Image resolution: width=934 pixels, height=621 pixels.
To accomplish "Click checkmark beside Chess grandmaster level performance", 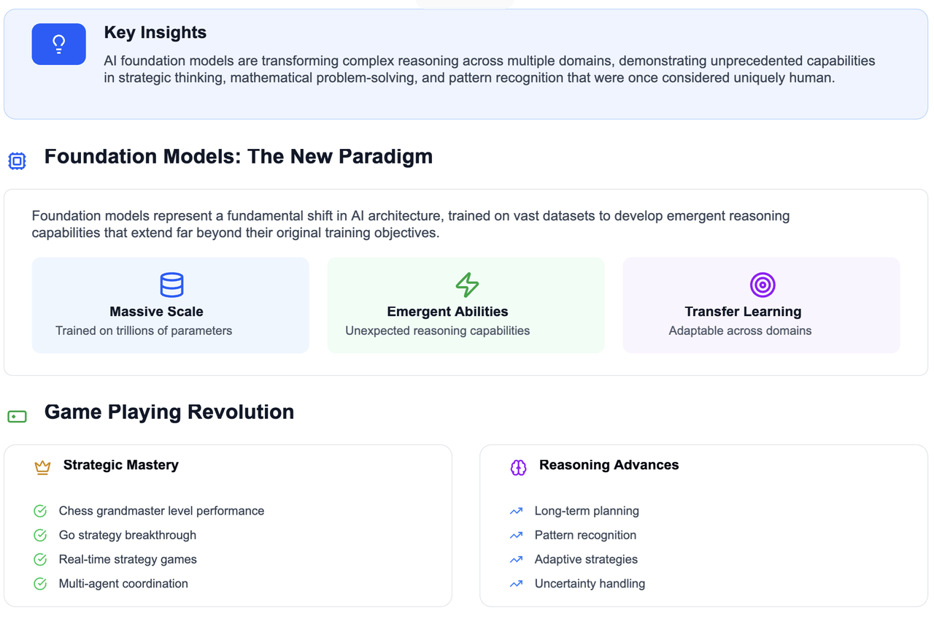I will [41, 511].
